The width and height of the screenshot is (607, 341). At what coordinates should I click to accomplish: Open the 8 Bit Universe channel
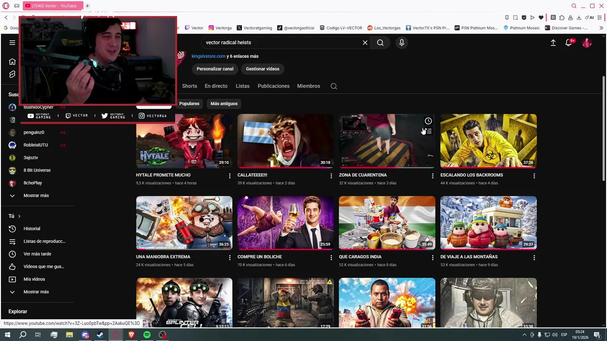(37, 170)
